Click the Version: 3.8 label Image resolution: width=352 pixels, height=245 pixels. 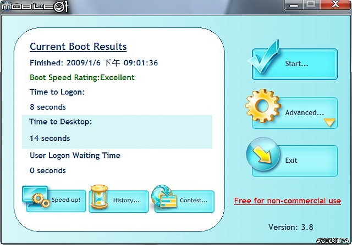pos(290,227)
